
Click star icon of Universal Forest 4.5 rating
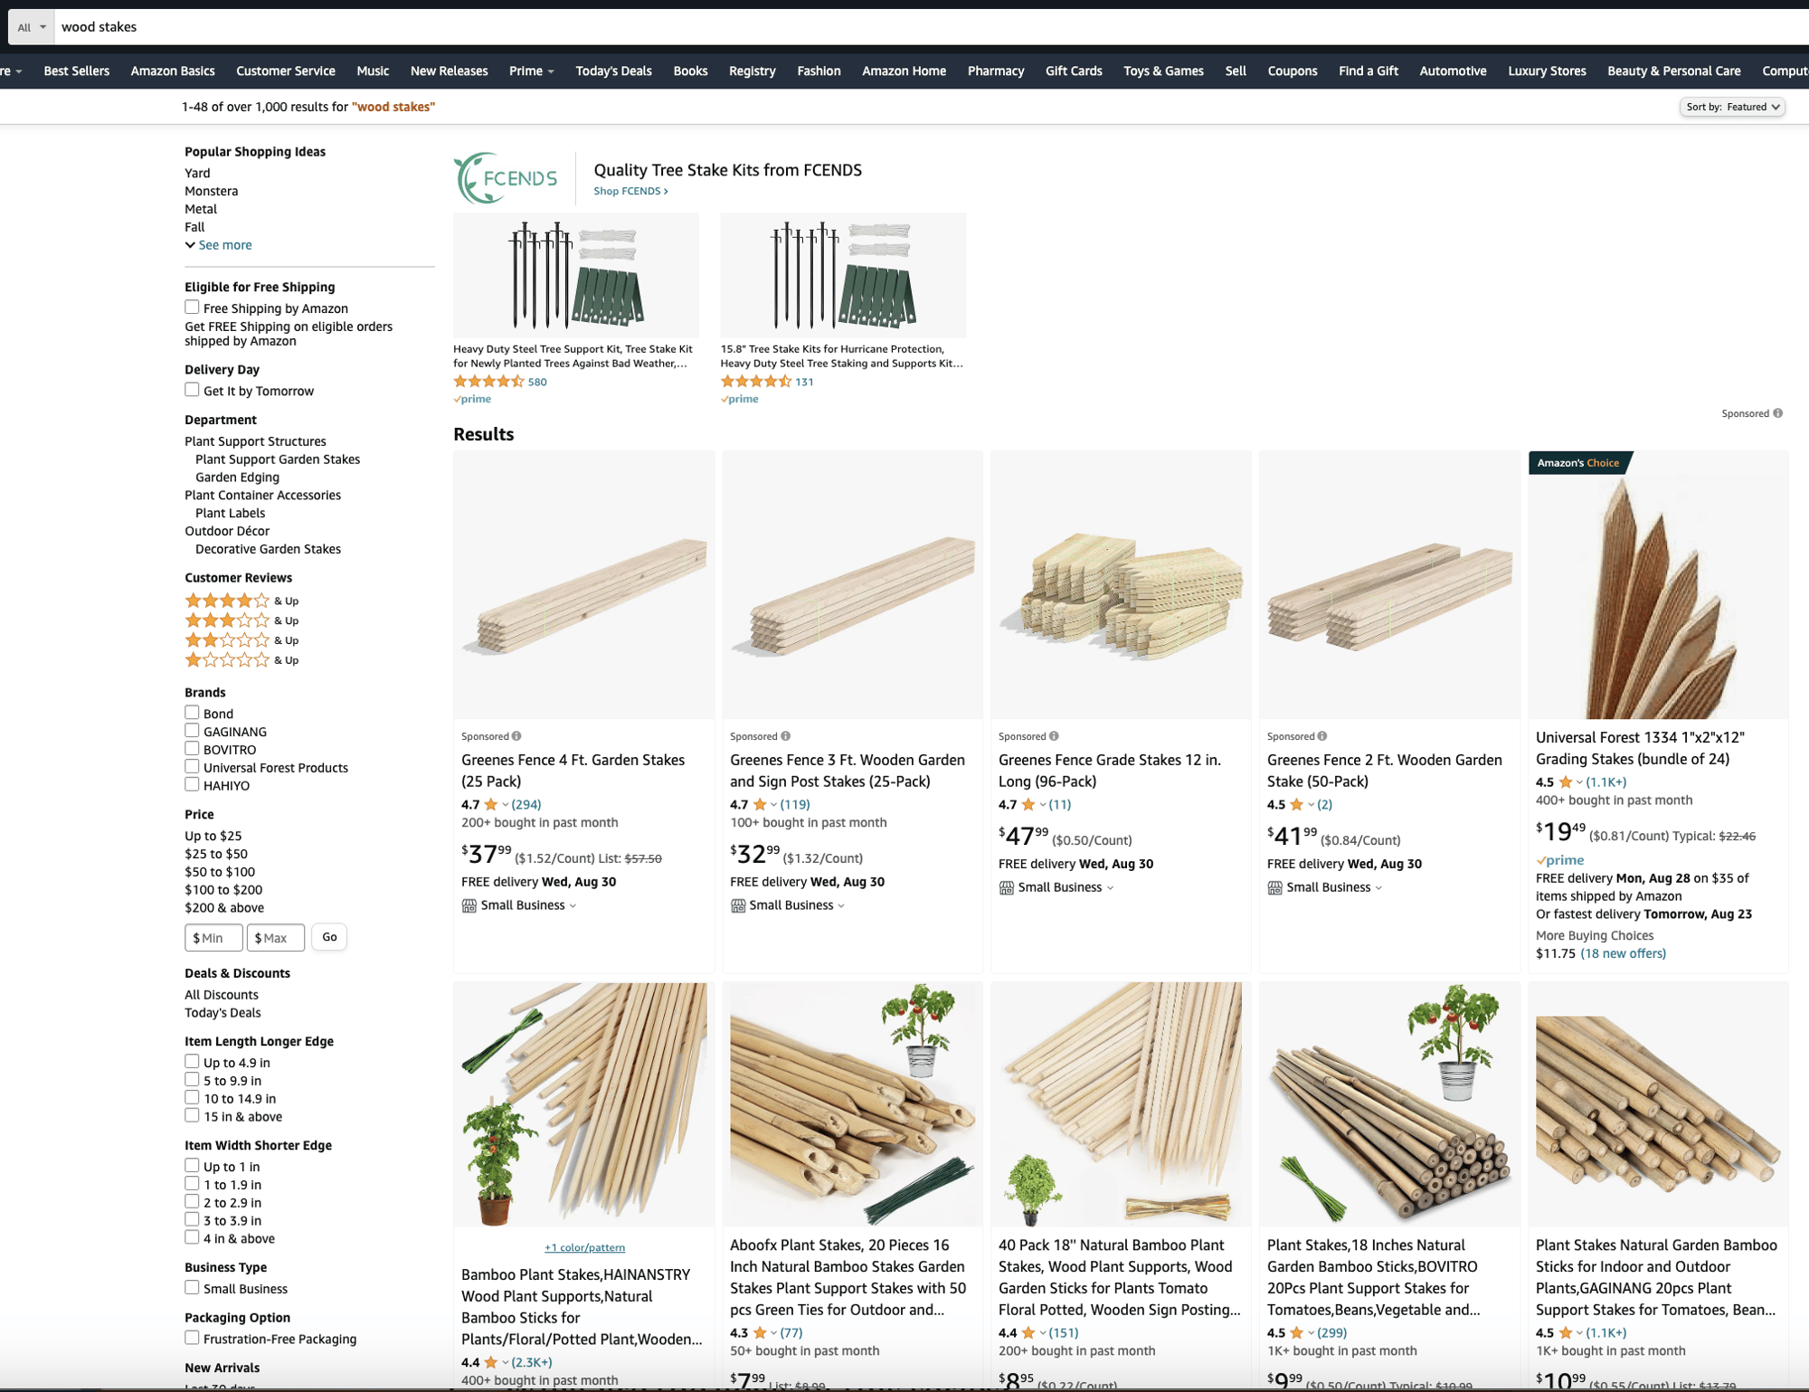(1566, 782)
